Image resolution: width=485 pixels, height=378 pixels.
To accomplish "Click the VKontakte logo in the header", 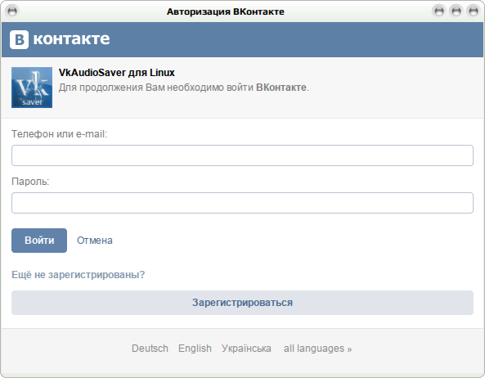I will click(x=60, y=39).
